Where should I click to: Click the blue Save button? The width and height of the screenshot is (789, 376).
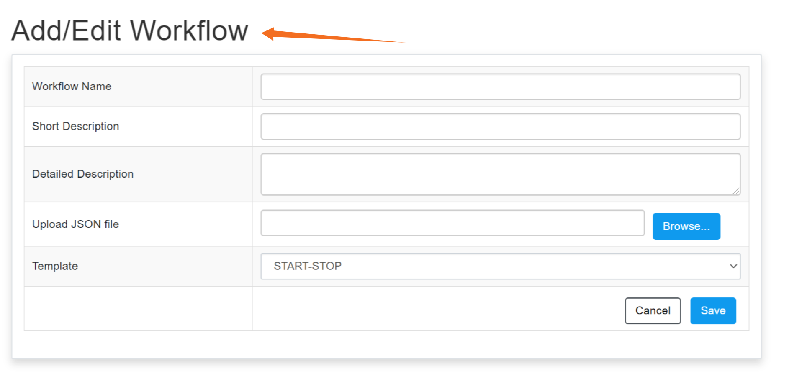[x=713, y=310]
